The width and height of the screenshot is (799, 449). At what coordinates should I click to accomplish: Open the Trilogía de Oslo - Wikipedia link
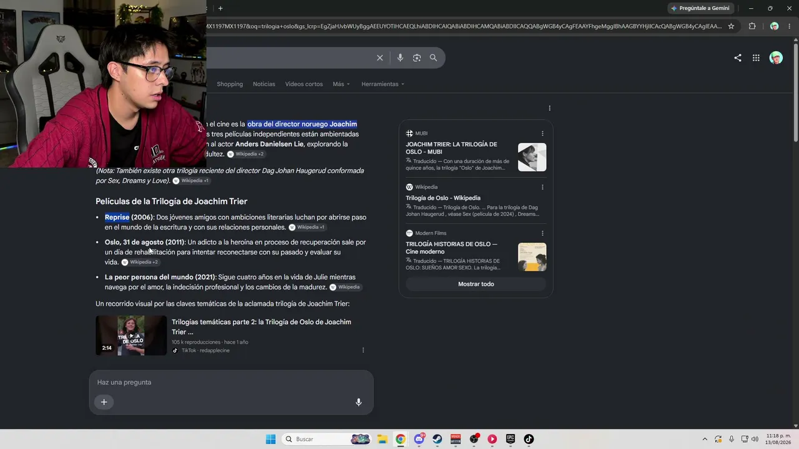(x=443, y=198)
